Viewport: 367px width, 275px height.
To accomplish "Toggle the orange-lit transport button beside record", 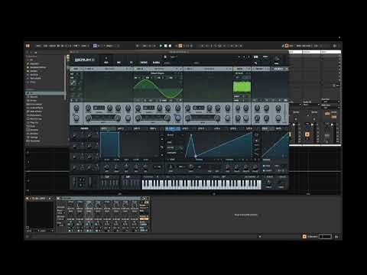I will click(x=180, y=46).
